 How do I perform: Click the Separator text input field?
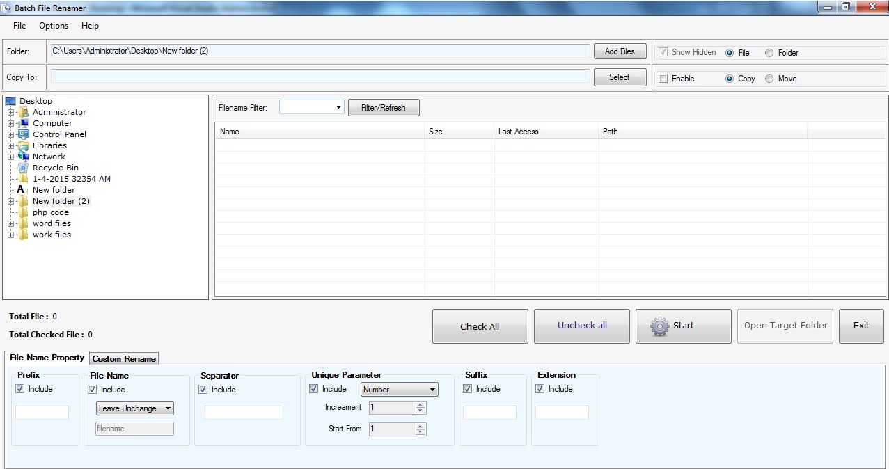(x=244, y=413)
